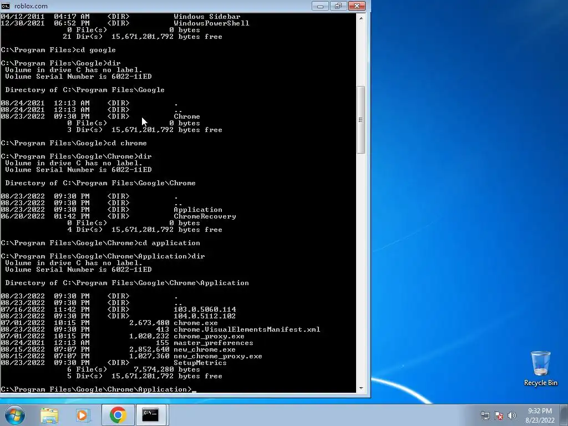Click the Application directory entry in the listing
This screenshot has width=568, height=426.
tap(198, 210)
